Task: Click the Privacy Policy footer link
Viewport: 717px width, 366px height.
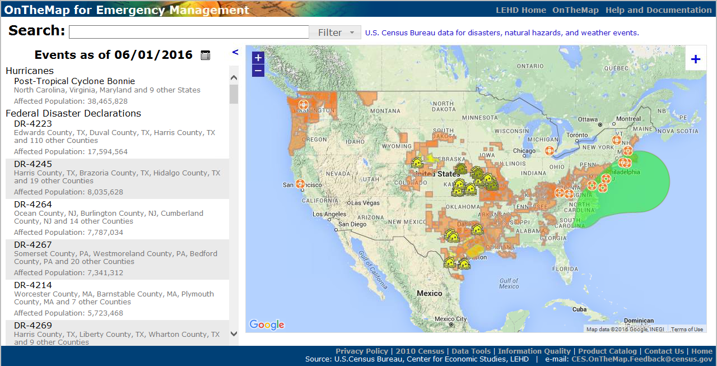Action: click(x=361, y=351)
